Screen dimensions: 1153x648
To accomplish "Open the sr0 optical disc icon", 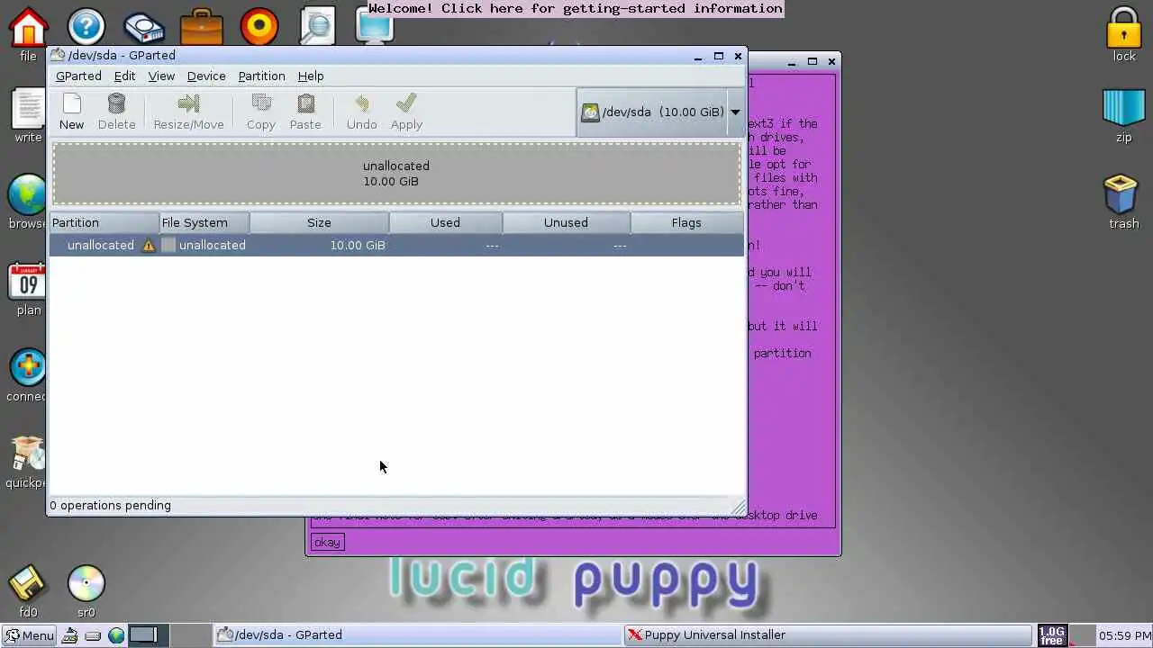I will [x=86, y=584].
